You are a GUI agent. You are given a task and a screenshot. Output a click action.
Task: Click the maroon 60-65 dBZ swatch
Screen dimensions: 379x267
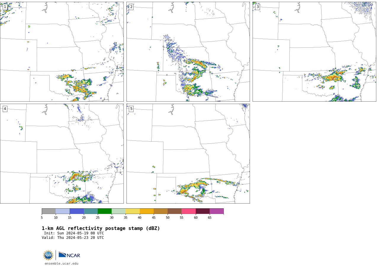(203, 211)
